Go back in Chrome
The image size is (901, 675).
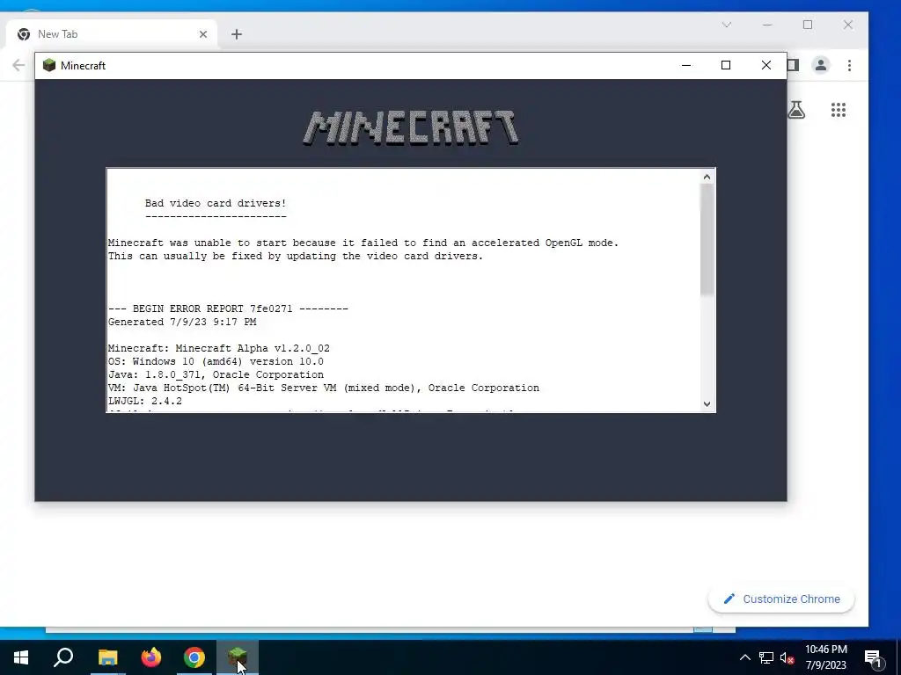coord(18,65)
